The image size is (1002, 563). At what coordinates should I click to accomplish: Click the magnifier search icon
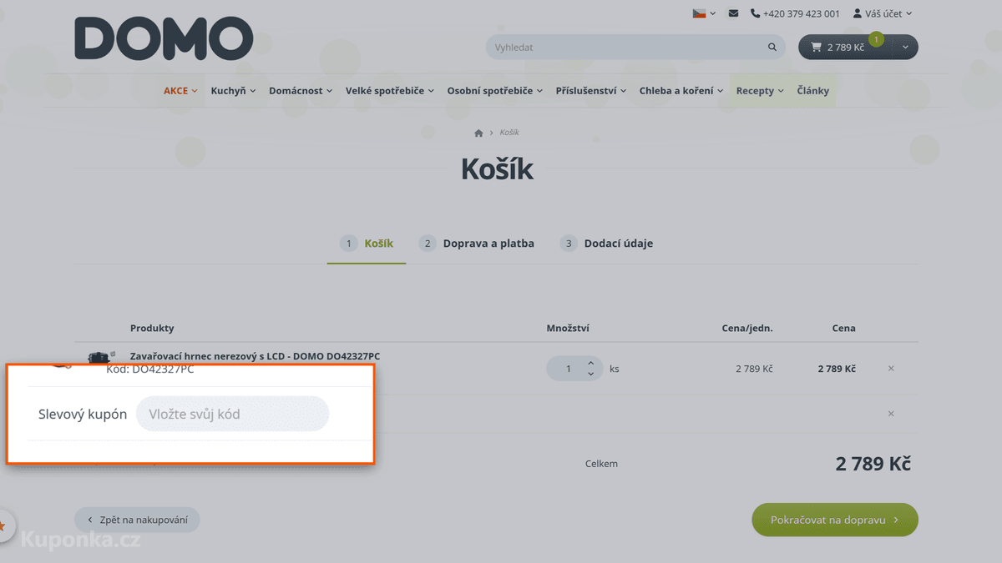click(772, 48)
